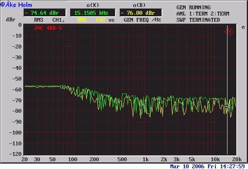Click the '-100' Y-axis value

15,133
